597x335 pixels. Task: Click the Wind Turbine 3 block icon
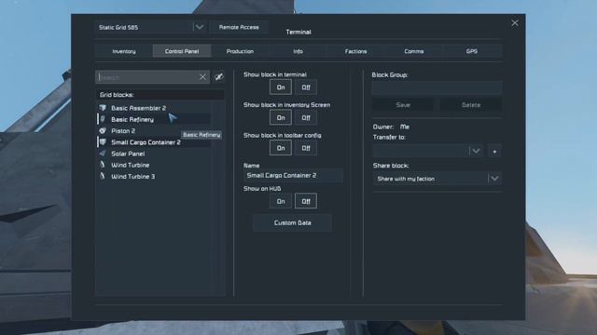pos(103,177)
